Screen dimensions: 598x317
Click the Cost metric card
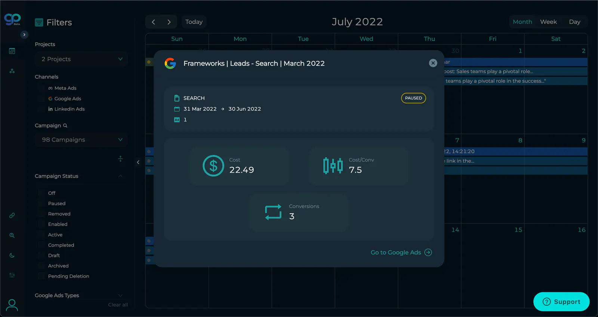click(x=239, y=166)
